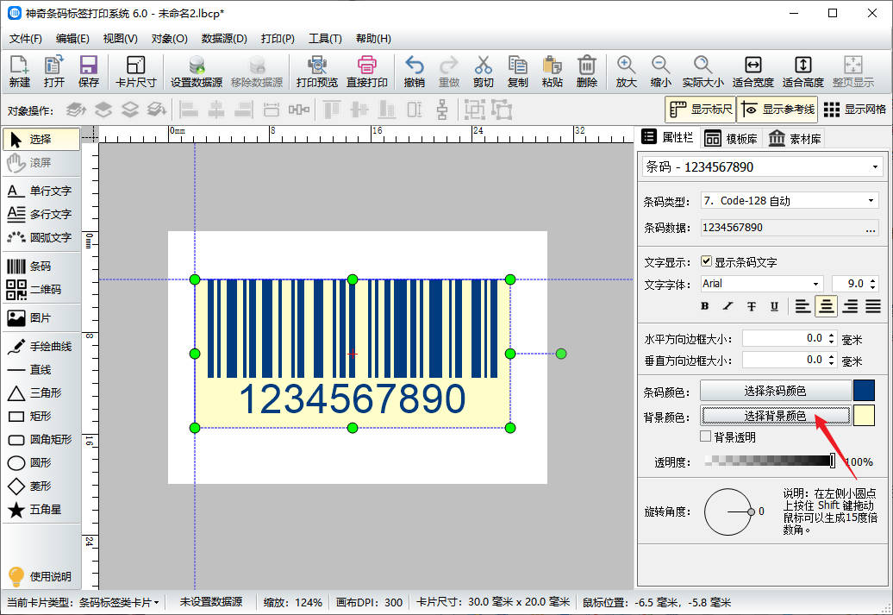Copy selection with 复制 icon
893x615 pixels.
click(518, 72)
